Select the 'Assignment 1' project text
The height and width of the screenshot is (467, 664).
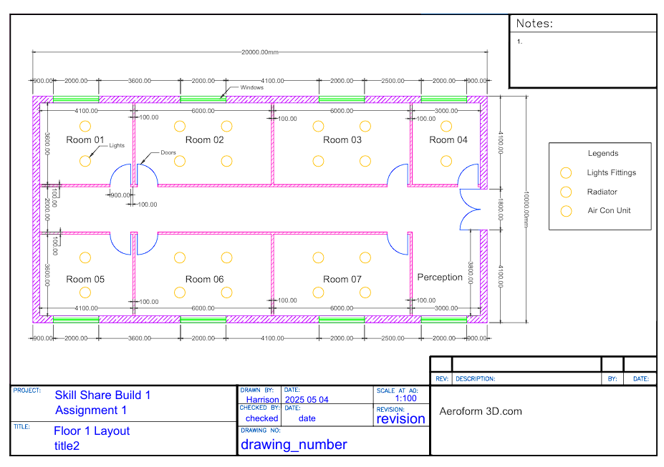coord(91,411)
